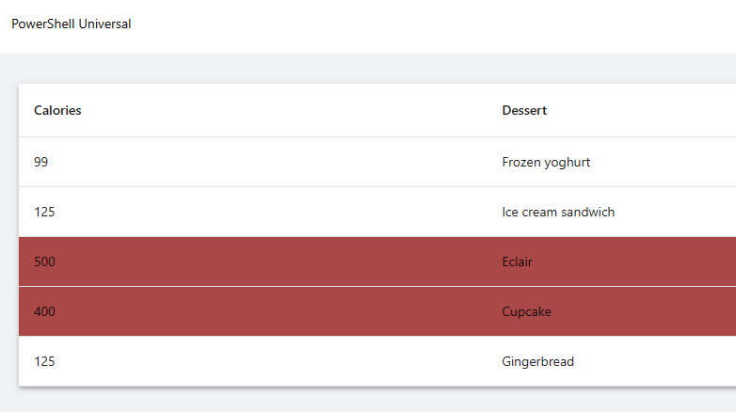Viewport: 736px width, 412px height.
Task: Click 125 in the Gingerbread row
Action: (x=44, y=361)
